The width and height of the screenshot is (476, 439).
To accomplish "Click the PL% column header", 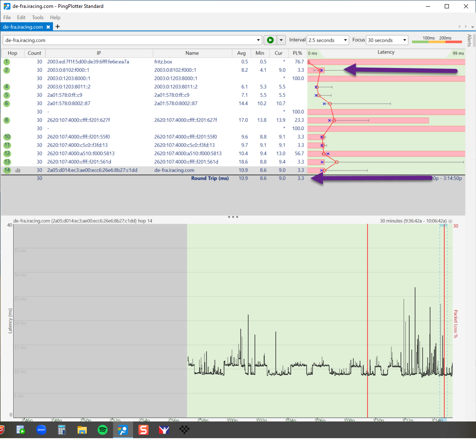I will [297, 53].
